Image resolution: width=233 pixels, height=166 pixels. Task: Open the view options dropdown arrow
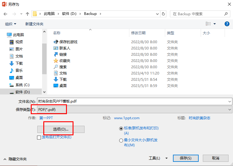[x=214, y=24]
